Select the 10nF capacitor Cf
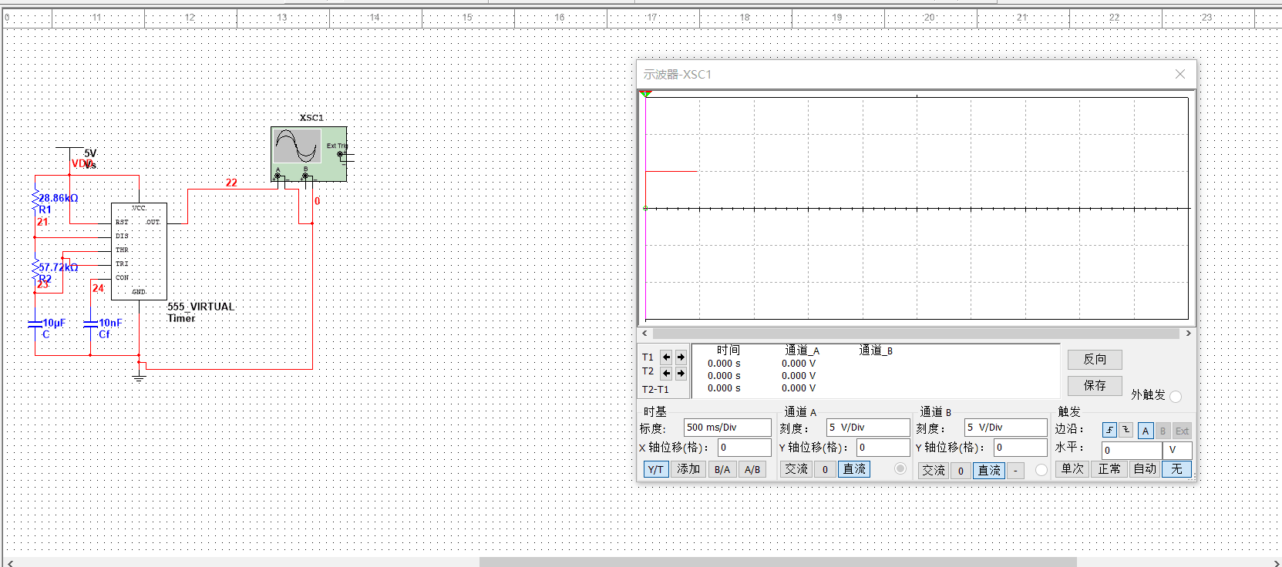Screen dimensions: 1282x567 [90, 324]
